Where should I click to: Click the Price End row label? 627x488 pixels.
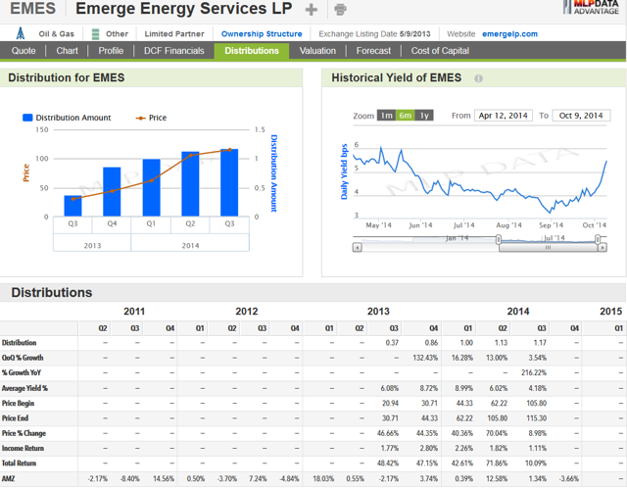click(15, 418)
